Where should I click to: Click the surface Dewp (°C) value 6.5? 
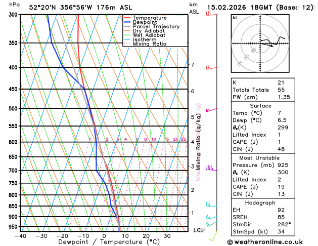click(282, 120)
